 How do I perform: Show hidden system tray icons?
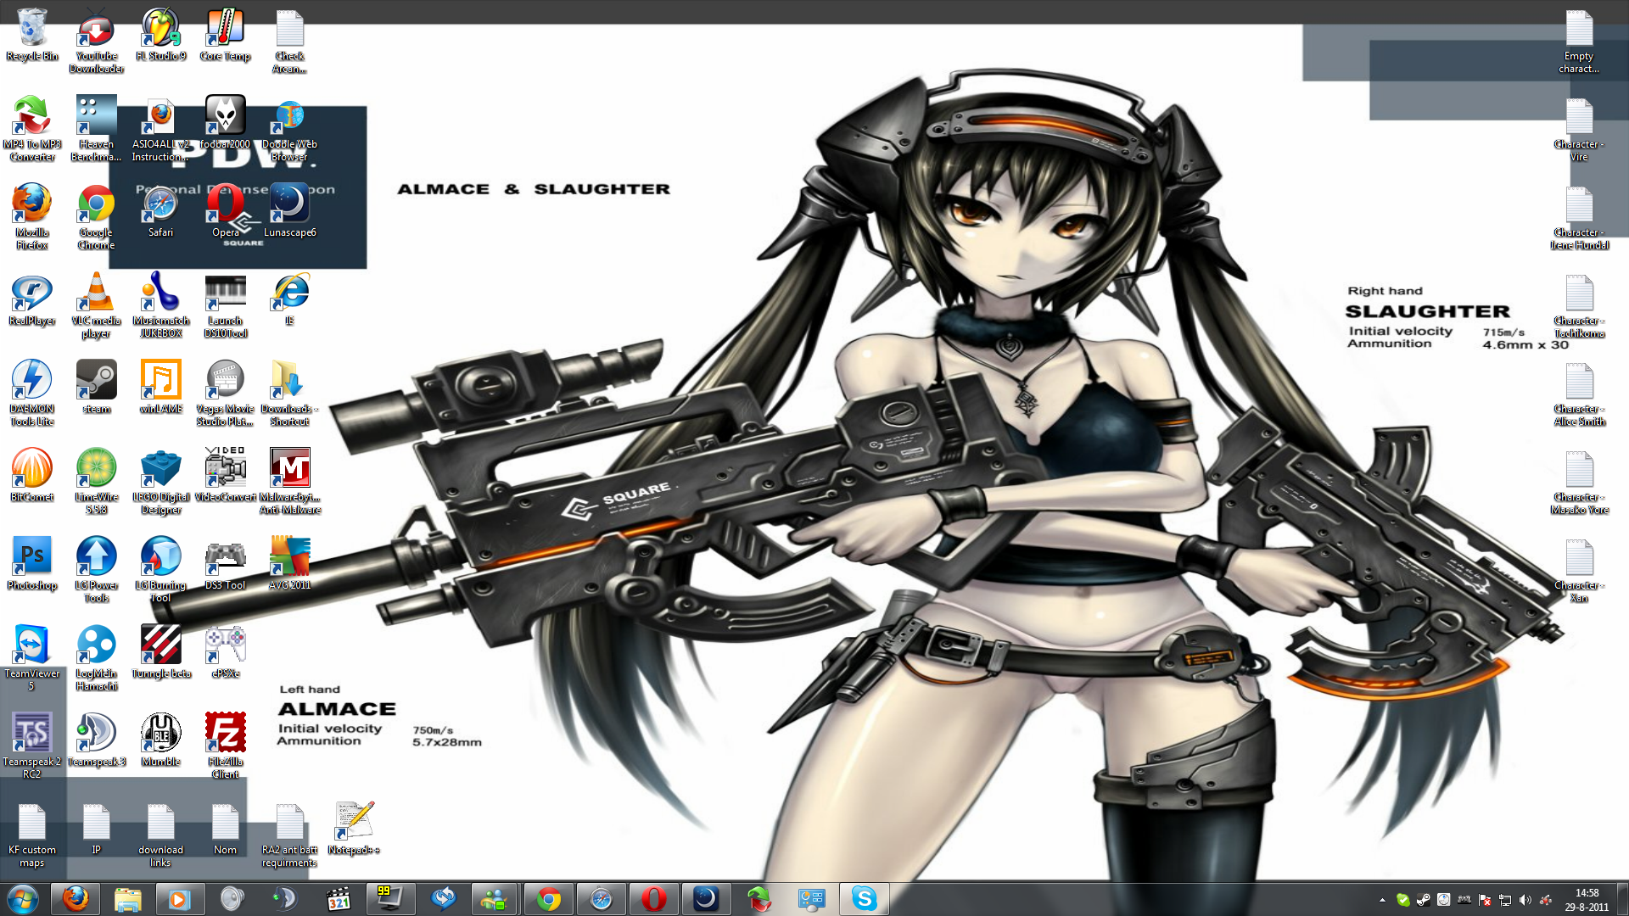click(1382, 900)
